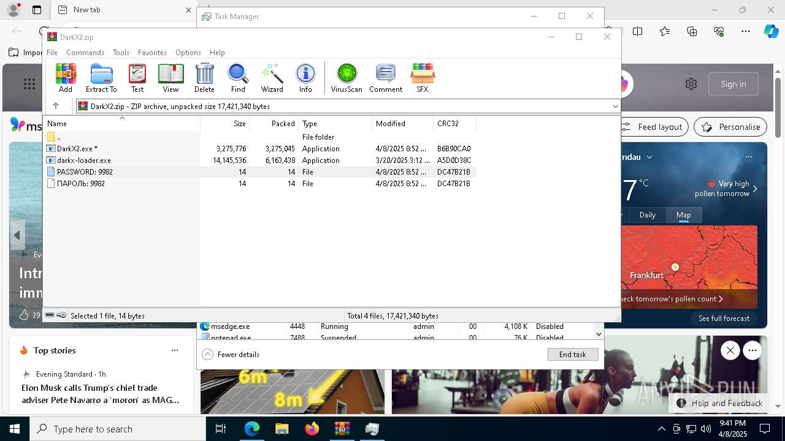
Task: Open the View toolbar icon
Action: click(x=170, y=78)
